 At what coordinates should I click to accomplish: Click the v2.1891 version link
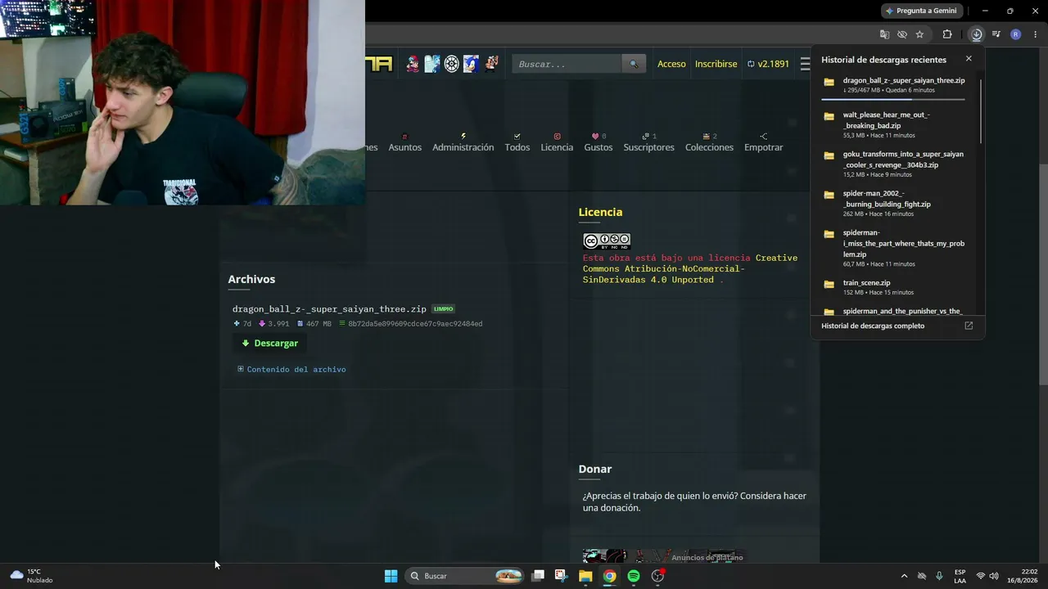point(768,64)
